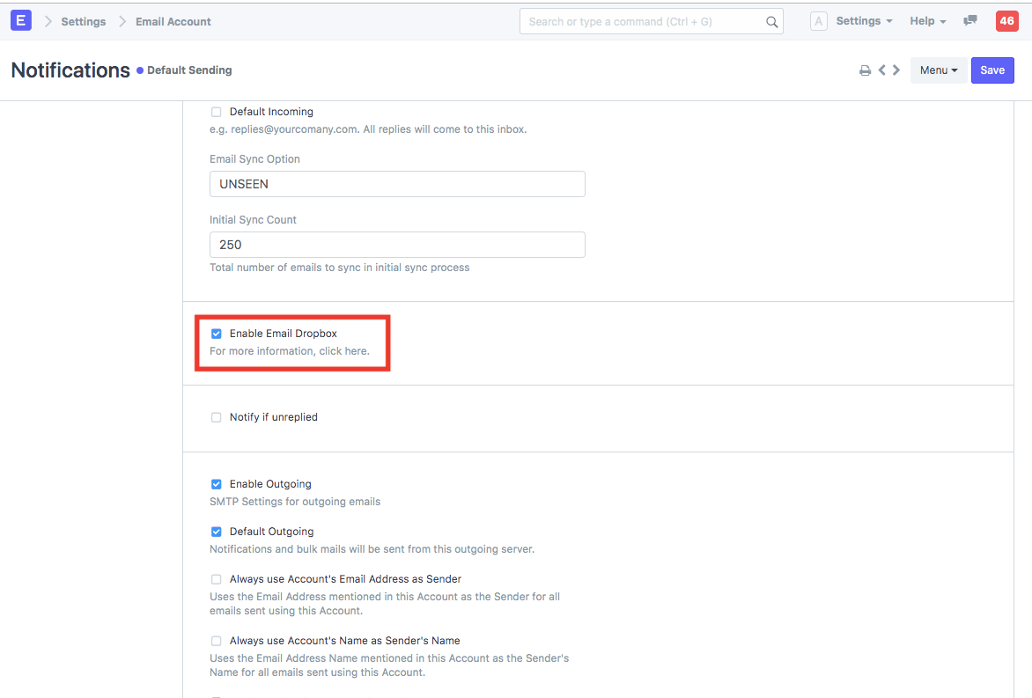Save the email account settings

pos(992,70)
